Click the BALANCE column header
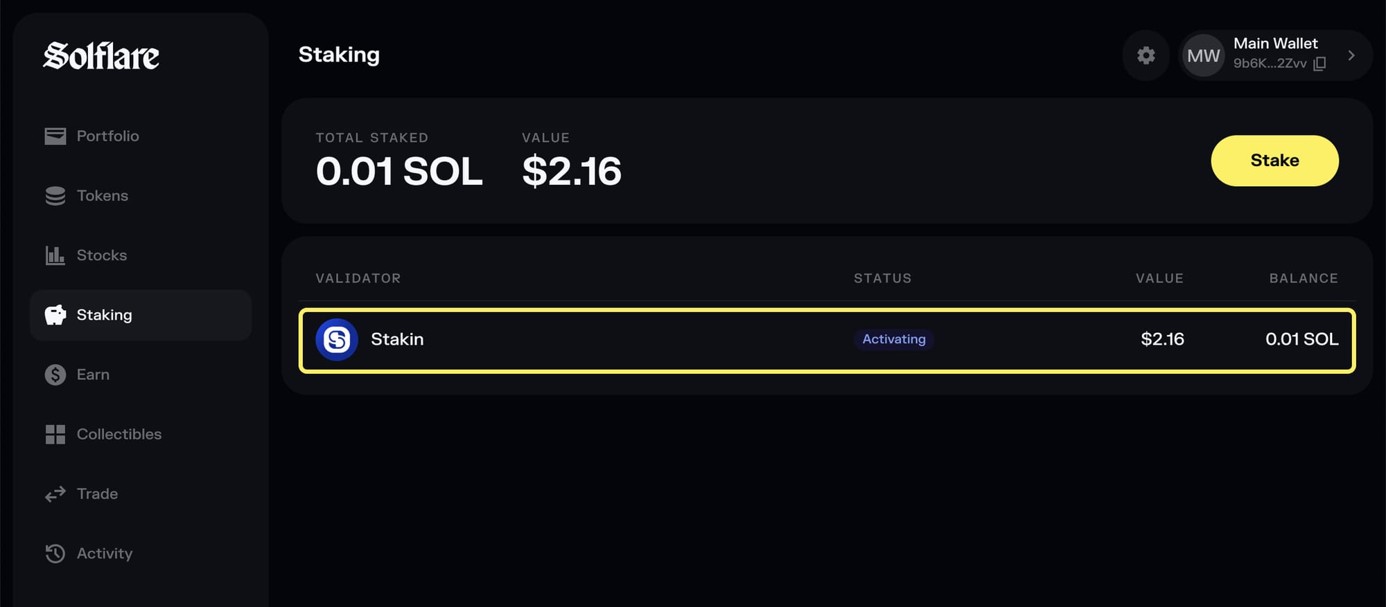This screenshot has height=607, width=1386. pos(1304,278)
